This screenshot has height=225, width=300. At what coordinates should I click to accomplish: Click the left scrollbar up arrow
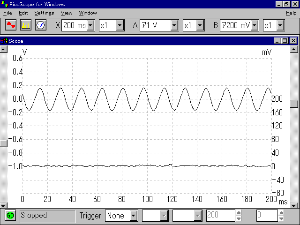pos(3,49)
